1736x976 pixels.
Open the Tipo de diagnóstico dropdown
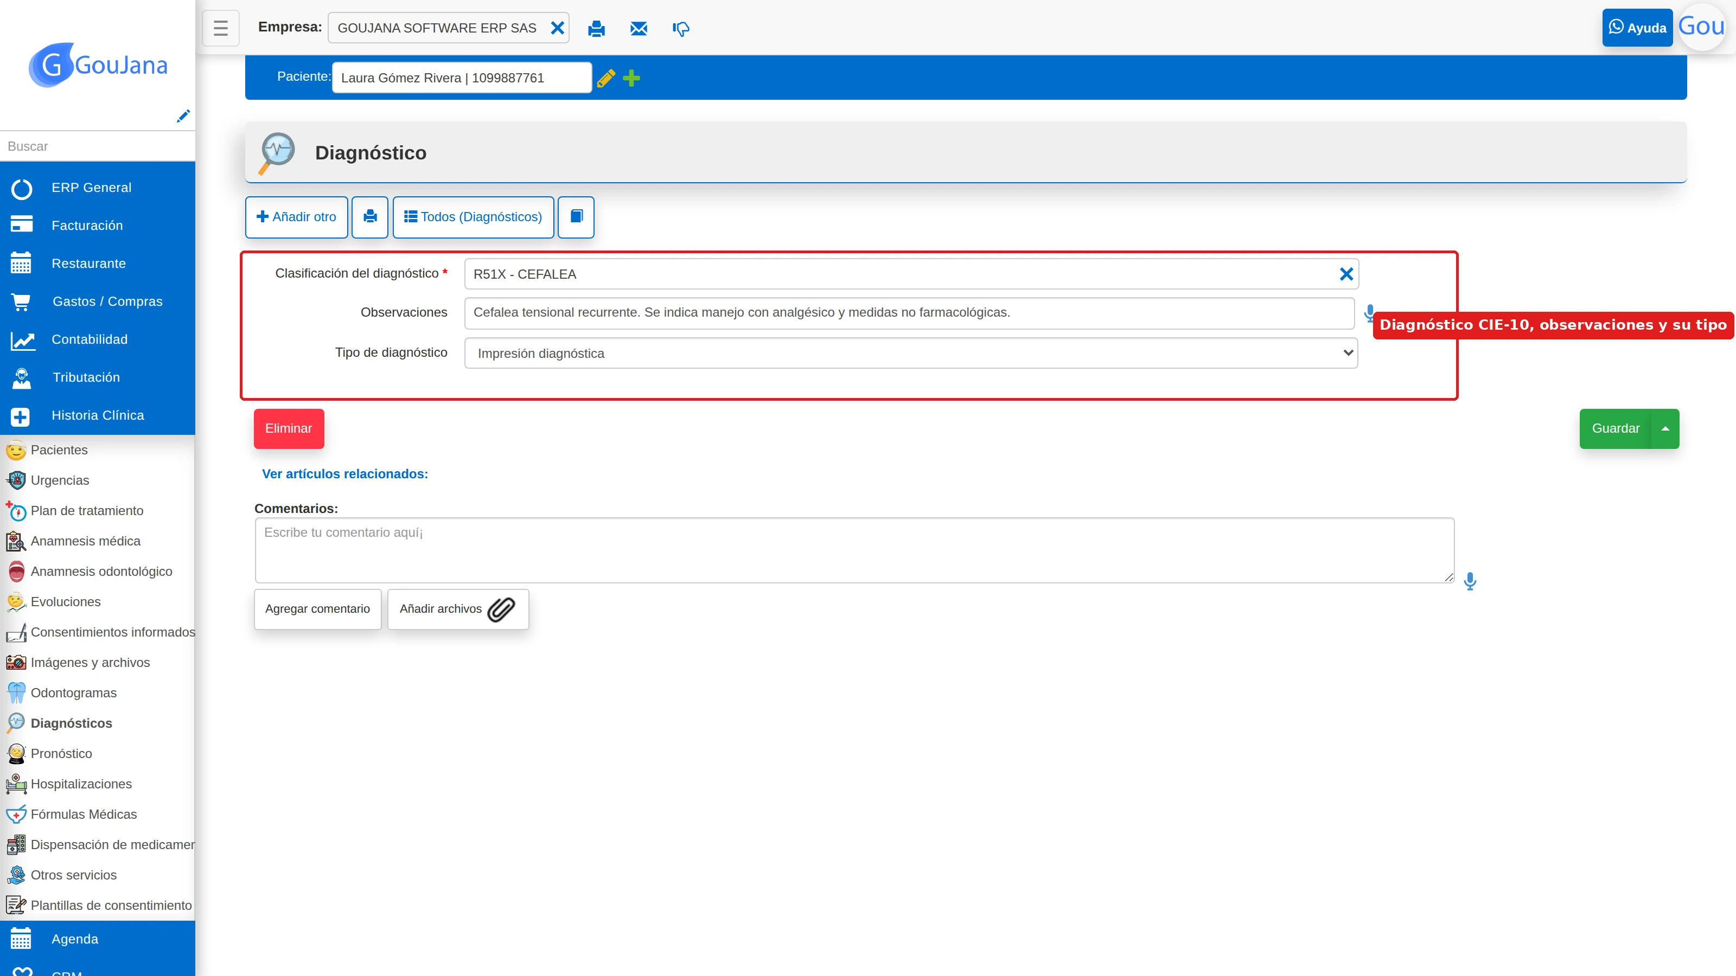(910, 353)
